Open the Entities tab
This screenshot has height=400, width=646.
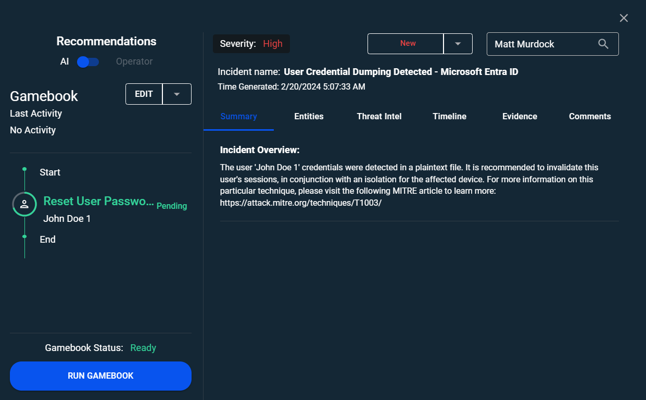309,117
